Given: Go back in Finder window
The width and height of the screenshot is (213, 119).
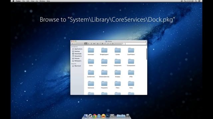Looking at the screenshot, I should [x=73, y=44].
